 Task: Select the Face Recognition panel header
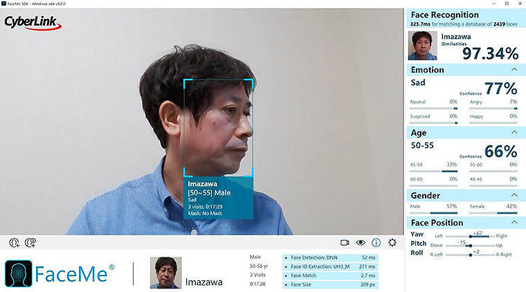tap(466, 18)
